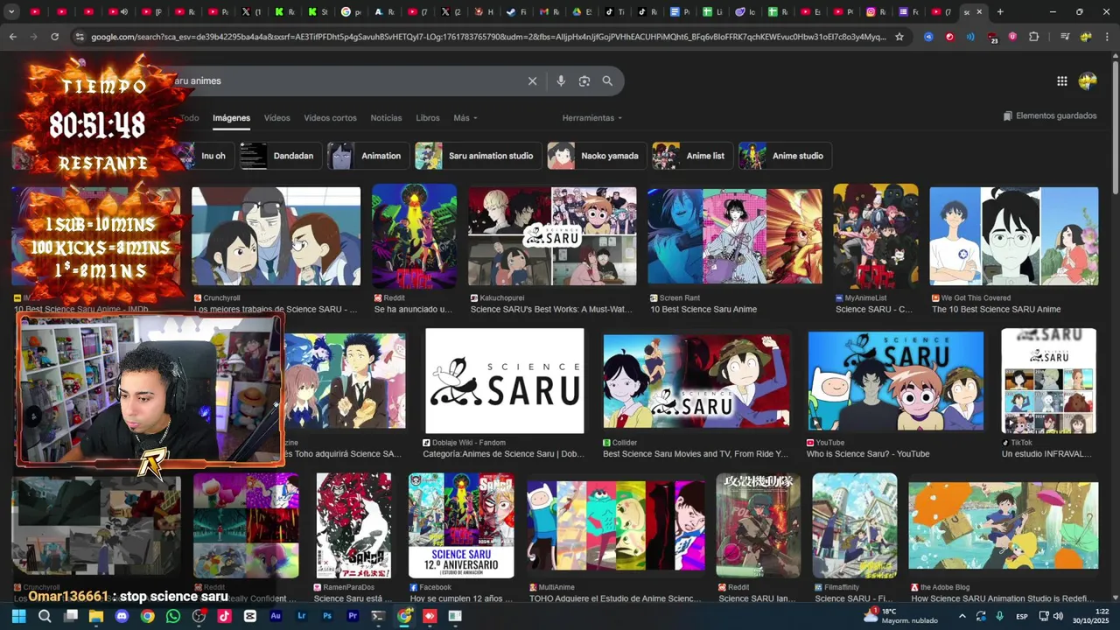
Task: Filter by Animation chip
Action: tap(368, 156)
